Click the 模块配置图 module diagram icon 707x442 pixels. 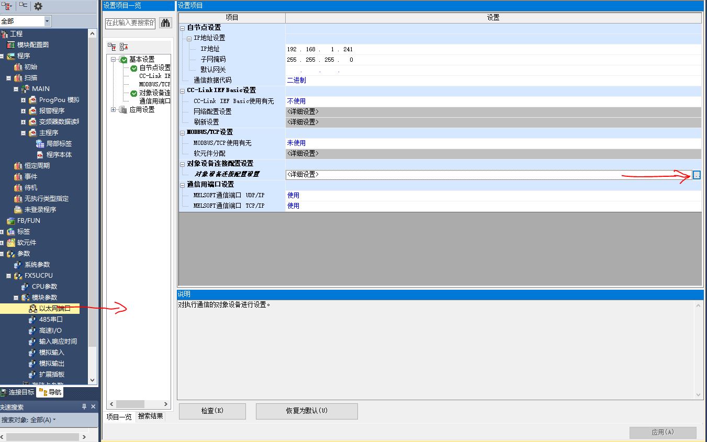11,45
